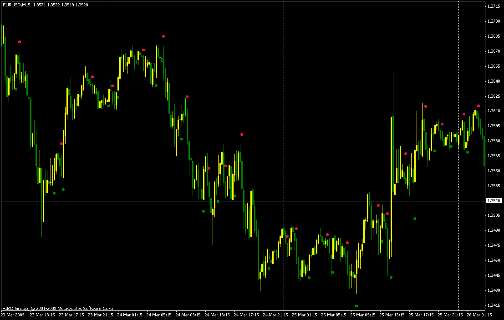The height and width of the screenshot is (320, 504).
Task: Click the 1.3595 price axis label
Action: [494, 126]
